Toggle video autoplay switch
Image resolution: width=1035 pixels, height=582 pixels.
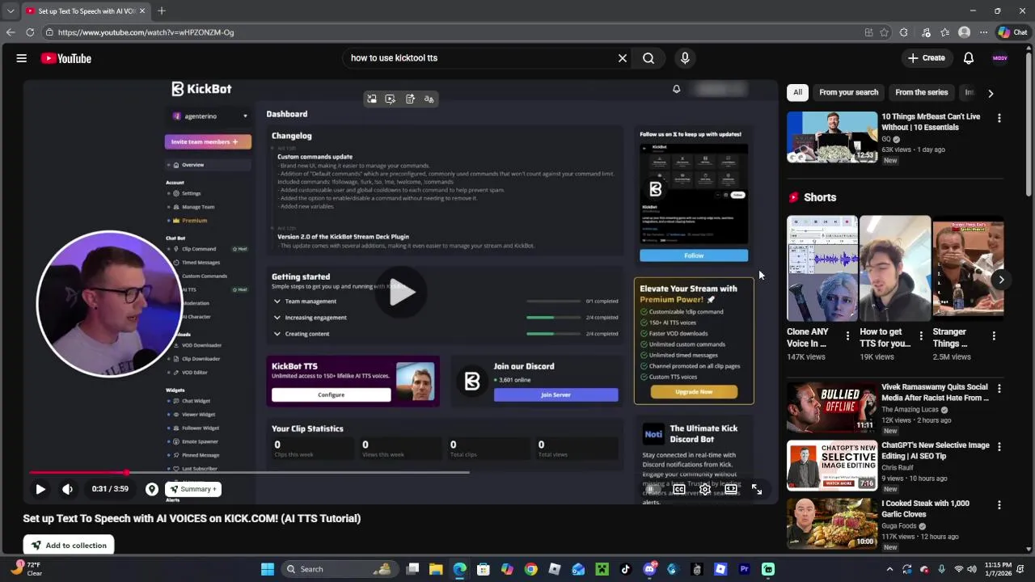(x=653, y=489)
